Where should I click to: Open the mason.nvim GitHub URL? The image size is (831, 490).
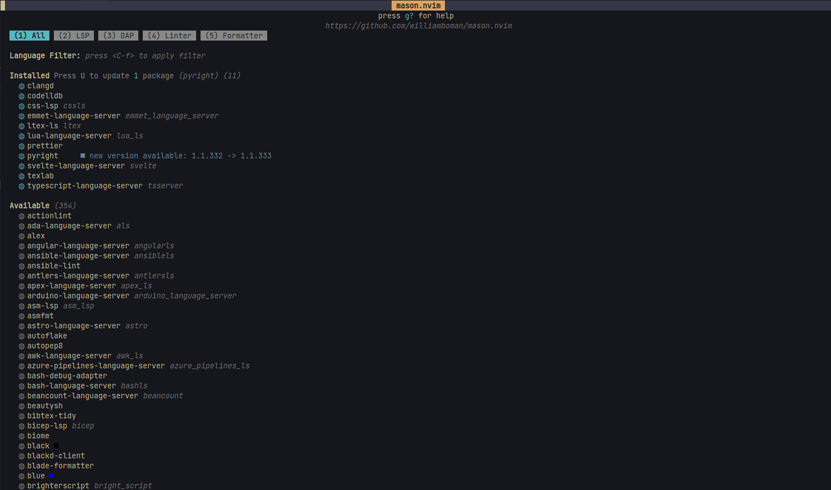tap(418, 26)
